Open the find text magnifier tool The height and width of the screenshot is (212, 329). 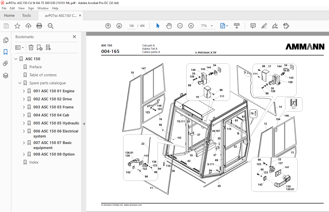[51, 26]
